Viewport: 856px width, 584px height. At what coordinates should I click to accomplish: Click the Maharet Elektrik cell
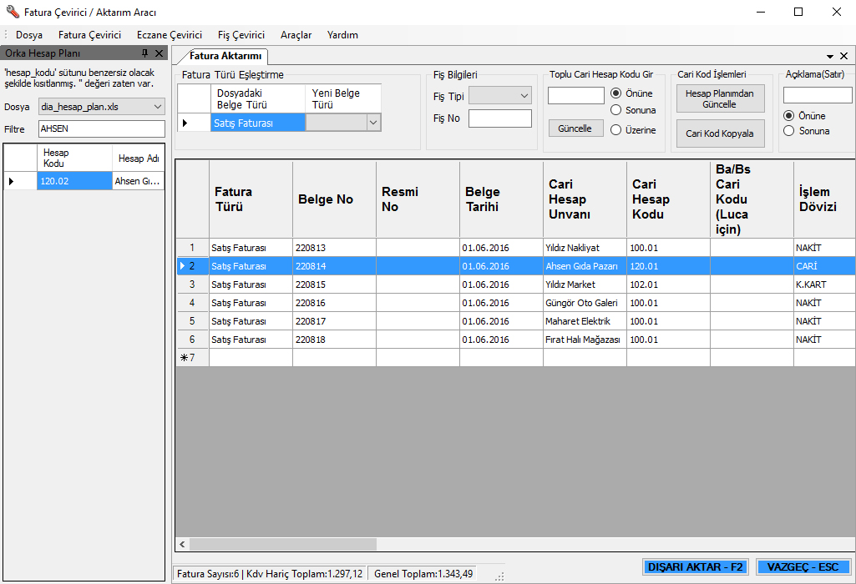(585, 321)
